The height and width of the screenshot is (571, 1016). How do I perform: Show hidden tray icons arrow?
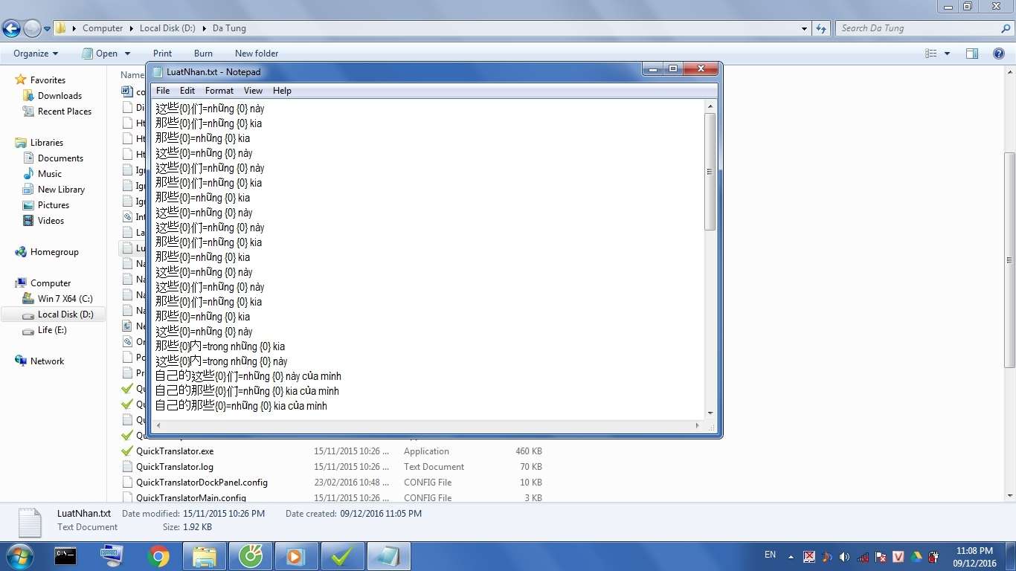coord(791,556)
